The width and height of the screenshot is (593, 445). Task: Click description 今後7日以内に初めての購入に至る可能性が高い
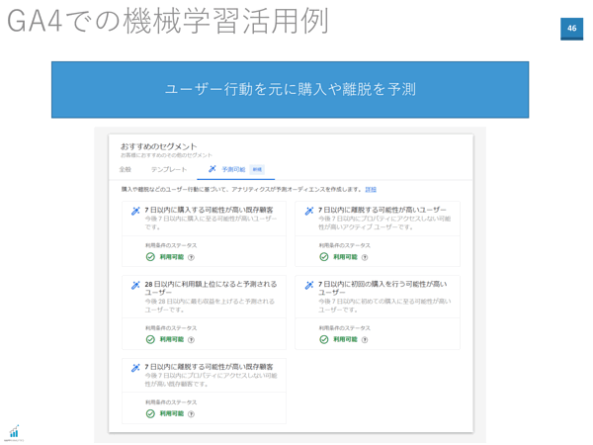tap(384, 306)
